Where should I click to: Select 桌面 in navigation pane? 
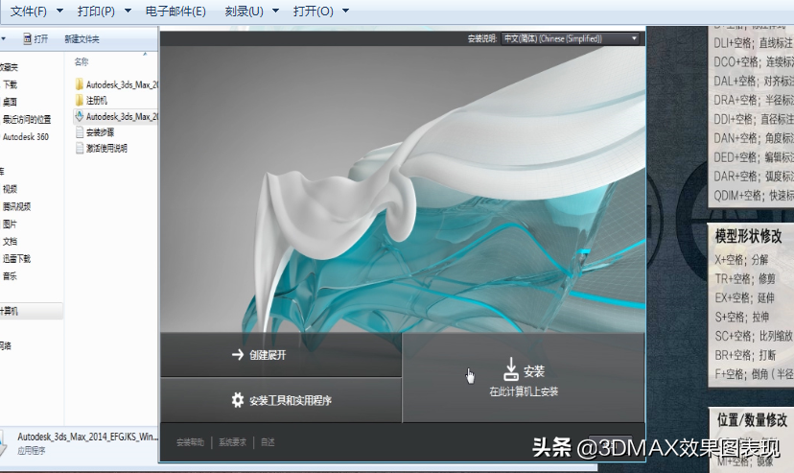click(10, 102)
